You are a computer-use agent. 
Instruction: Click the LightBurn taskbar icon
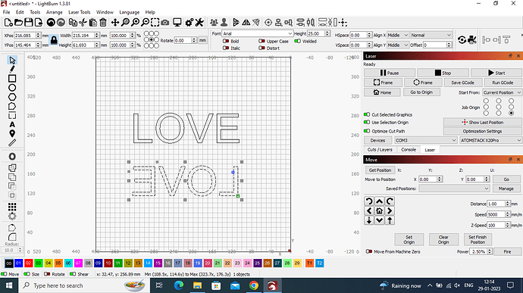(272, 285)
